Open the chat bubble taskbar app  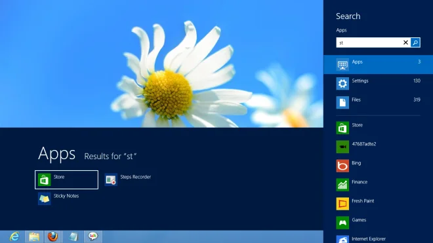93,236
